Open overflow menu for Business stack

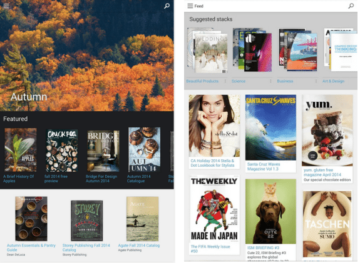tap(316, 81)
